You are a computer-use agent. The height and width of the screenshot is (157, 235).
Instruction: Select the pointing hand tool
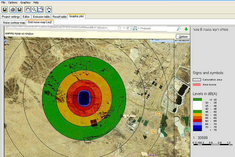tap(48, 9)
